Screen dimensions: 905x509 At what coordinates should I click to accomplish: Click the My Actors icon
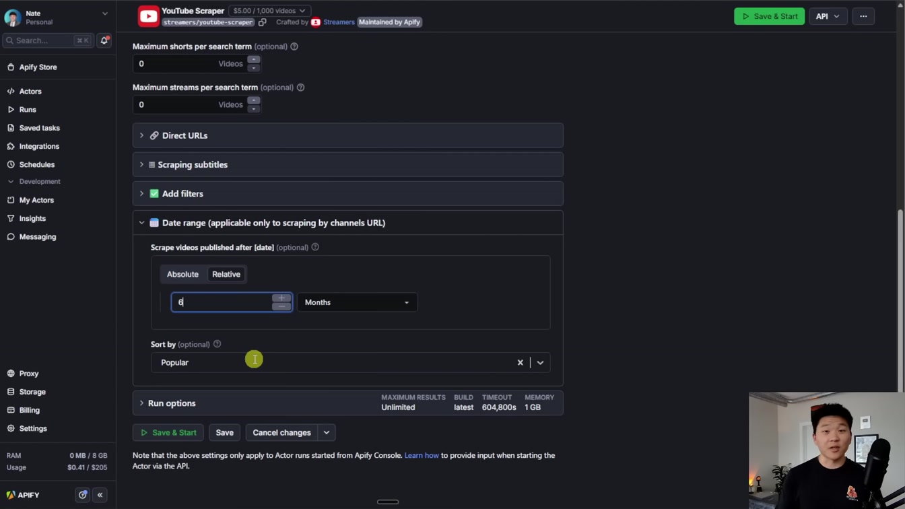(x=11, y=200)
